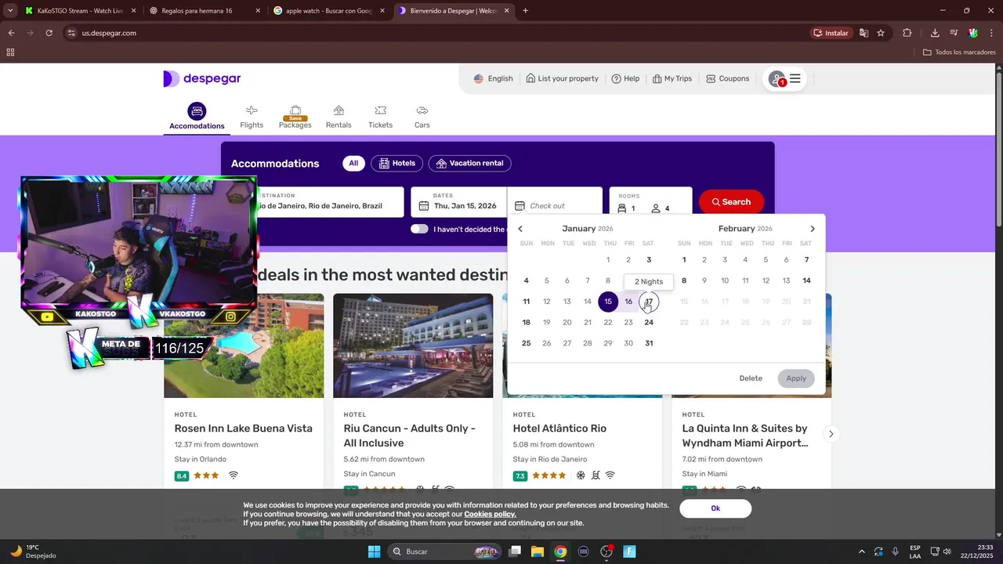Click the red Search button
1003x564 pixels.
pyautogui.click(x=731, y=202)
